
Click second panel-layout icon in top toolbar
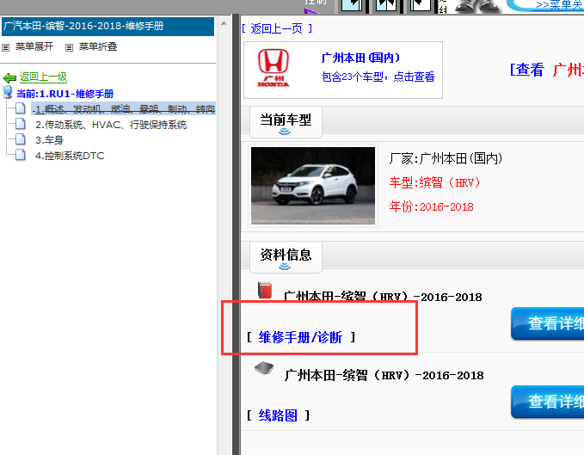click(x=386, y=5)
